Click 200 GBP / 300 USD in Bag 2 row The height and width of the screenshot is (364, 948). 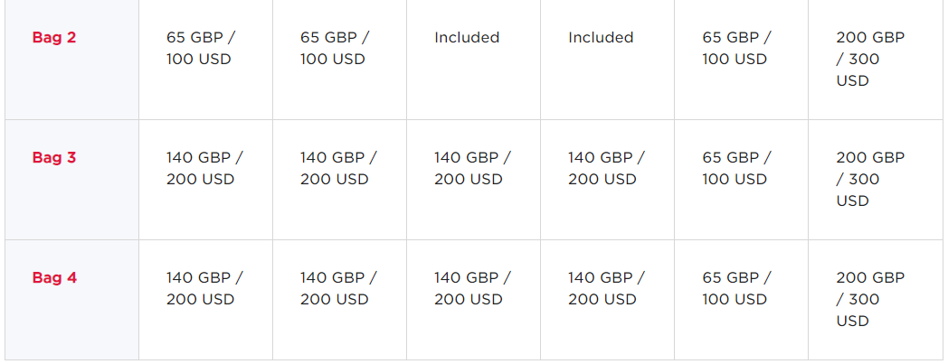[870, 60]
